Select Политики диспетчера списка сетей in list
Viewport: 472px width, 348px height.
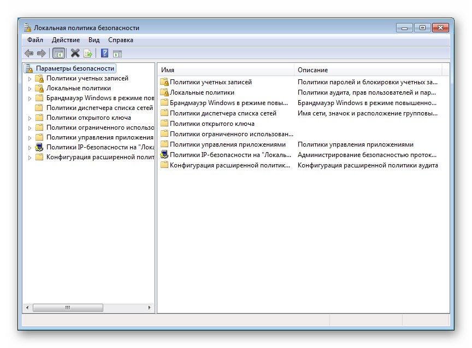223,113
